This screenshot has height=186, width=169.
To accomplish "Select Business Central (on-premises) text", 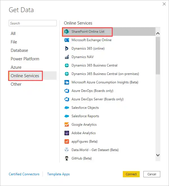I will coord(105,74).
